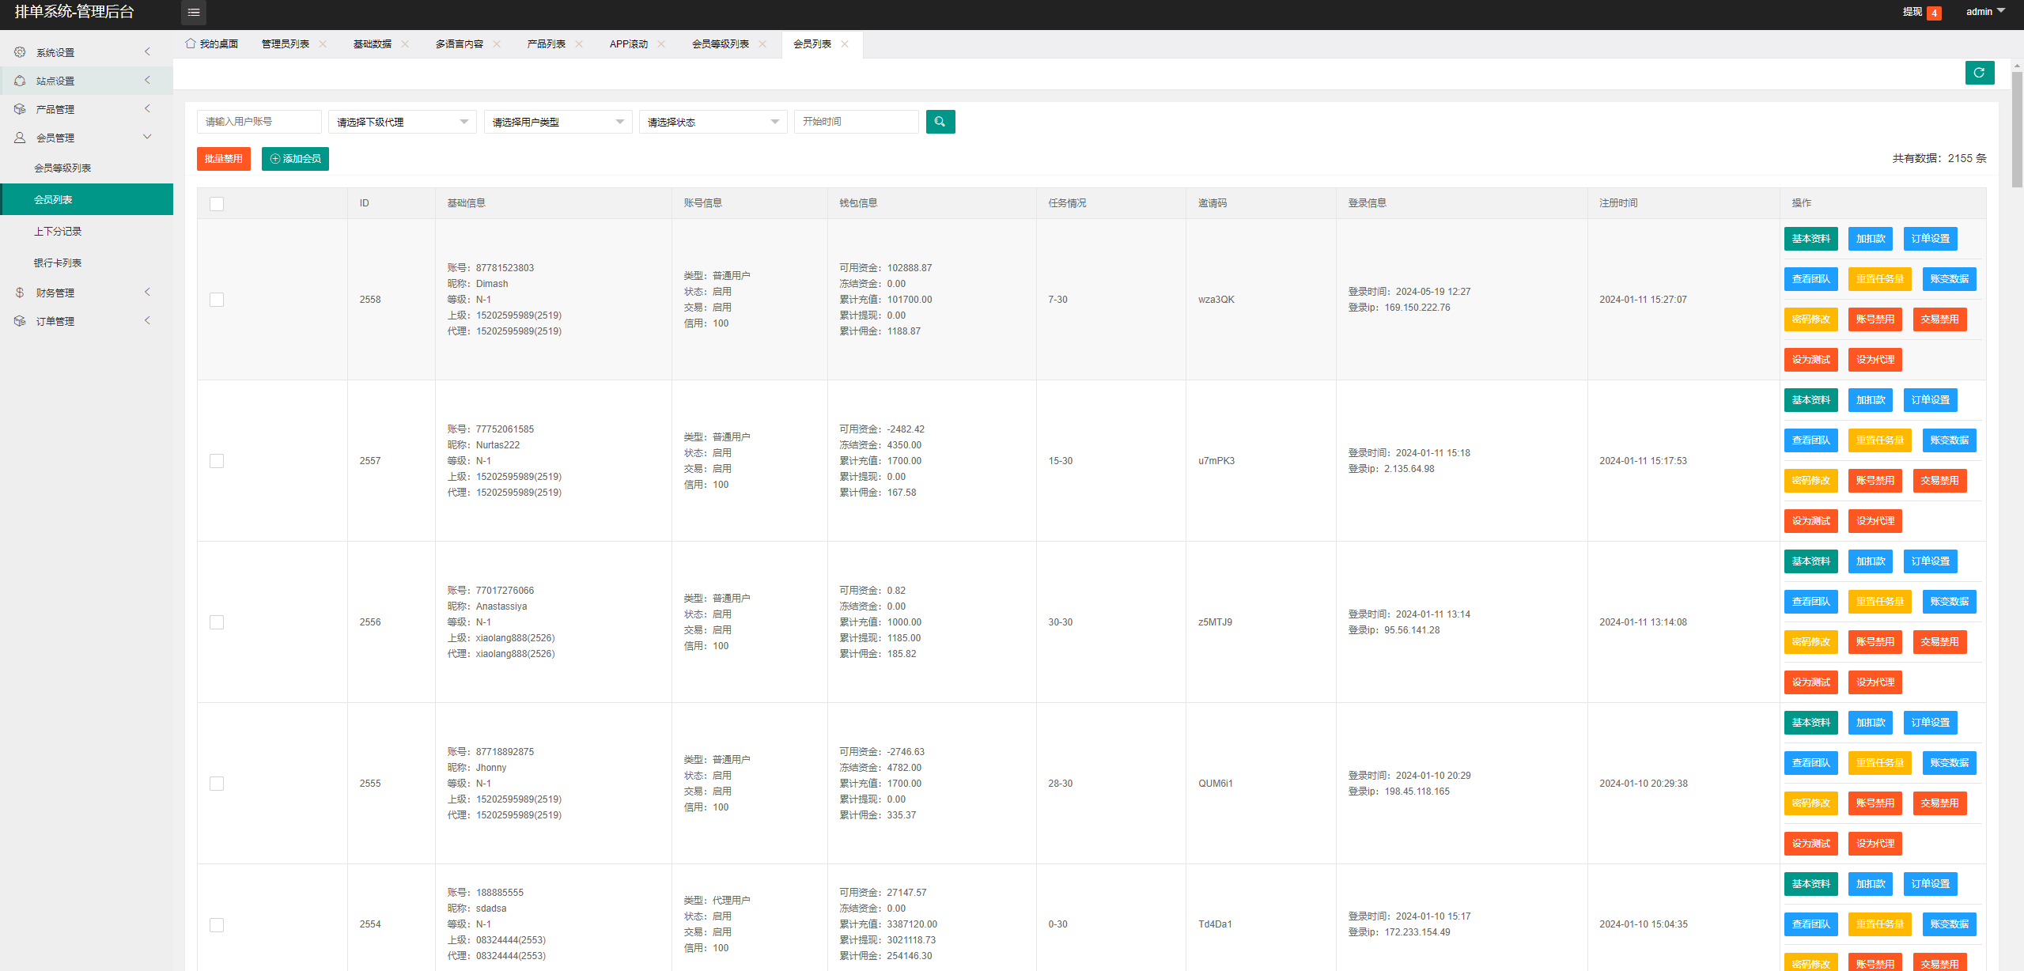Switch to the 我的桌面 tab
2024x971 pixels.
[212, 44]
